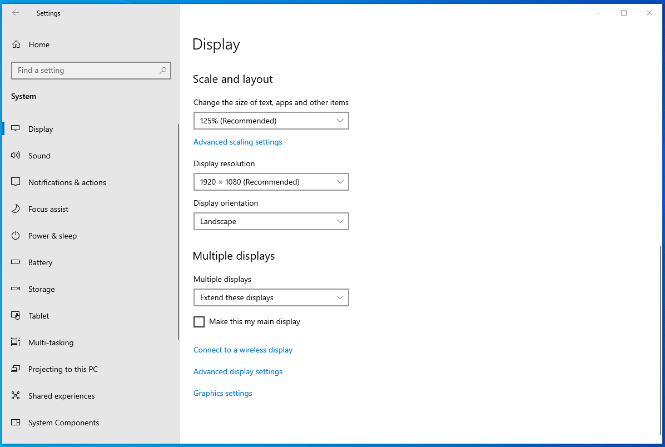Select Focus assist in the sidebar
The image size is (665, 447).
[x=48, y=209]
